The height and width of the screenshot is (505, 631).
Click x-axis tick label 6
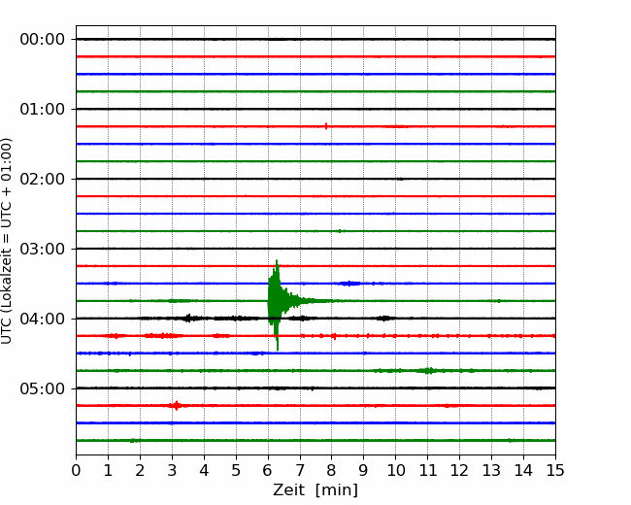268,470
